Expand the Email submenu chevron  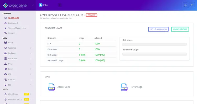tap(31, 69)
